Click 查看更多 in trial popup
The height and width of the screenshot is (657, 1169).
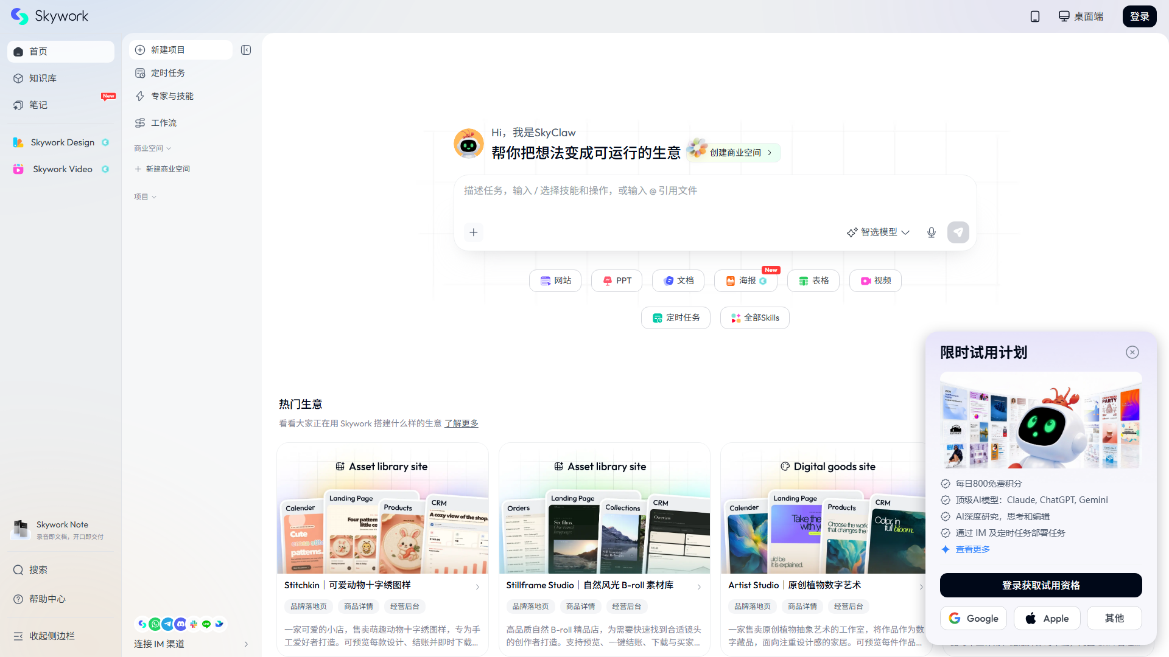pyautogui.click(x=972, y=549)
